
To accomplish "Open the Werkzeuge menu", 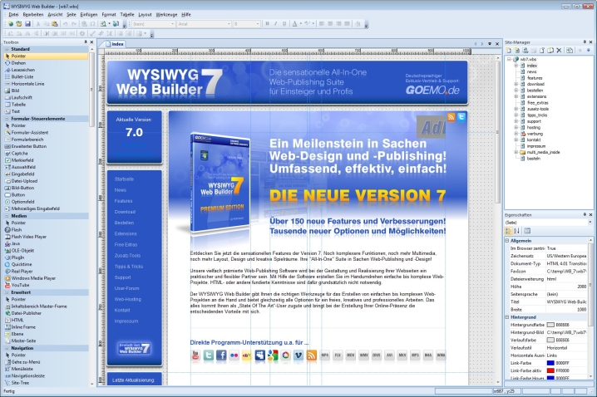I will pos(166,14).
